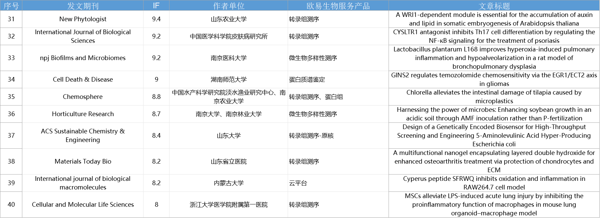Open the WRI1-dependent module article title
The image size is (600, 218).
point(494,19)
